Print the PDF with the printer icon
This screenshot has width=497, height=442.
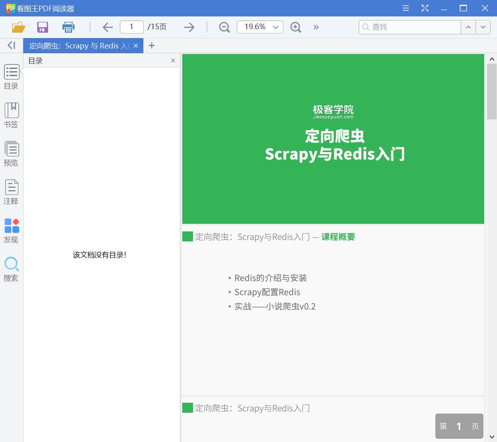coord(68,27)
